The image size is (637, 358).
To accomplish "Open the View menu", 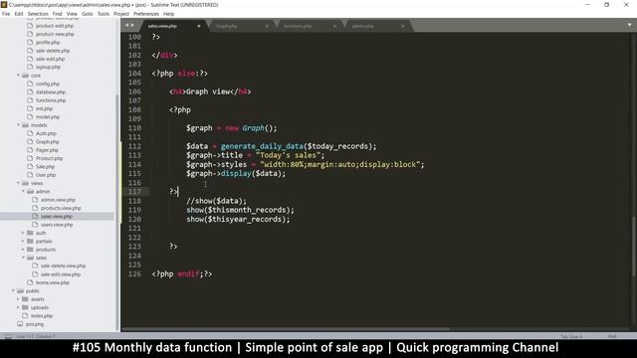I will (x=72, y=14).
